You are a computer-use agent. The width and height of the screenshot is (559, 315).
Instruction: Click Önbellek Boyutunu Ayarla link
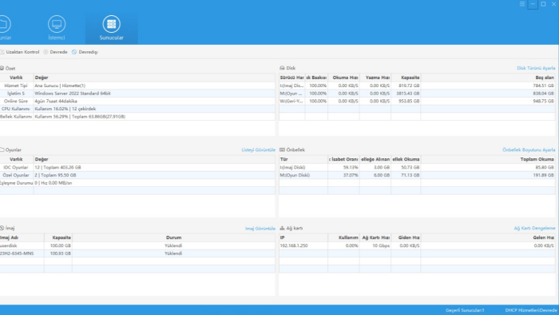[529, 150]
